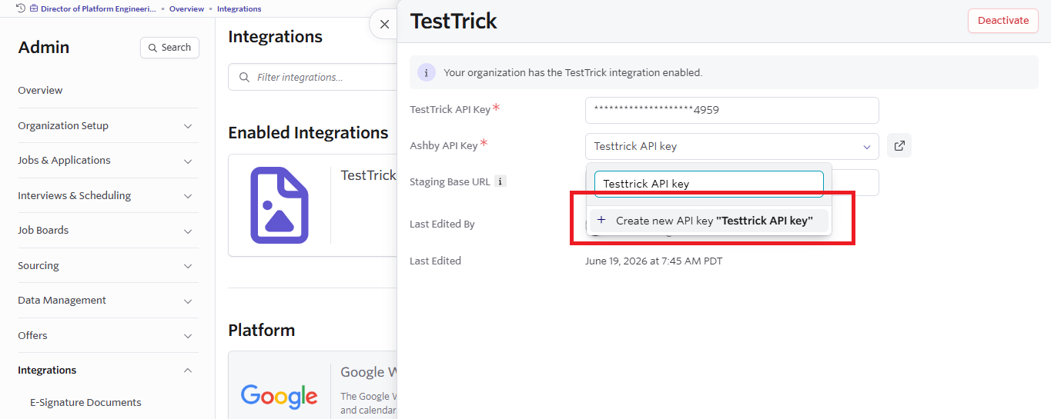The image size is (1051, 419).
Task: Click the history clock icon in breadcrumb
Action: pos(21,8)
